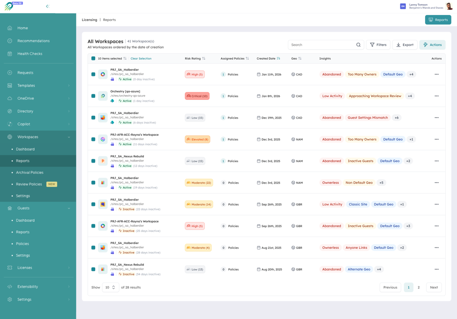Click the Templates sidebar icon

(x=10, y=85)
